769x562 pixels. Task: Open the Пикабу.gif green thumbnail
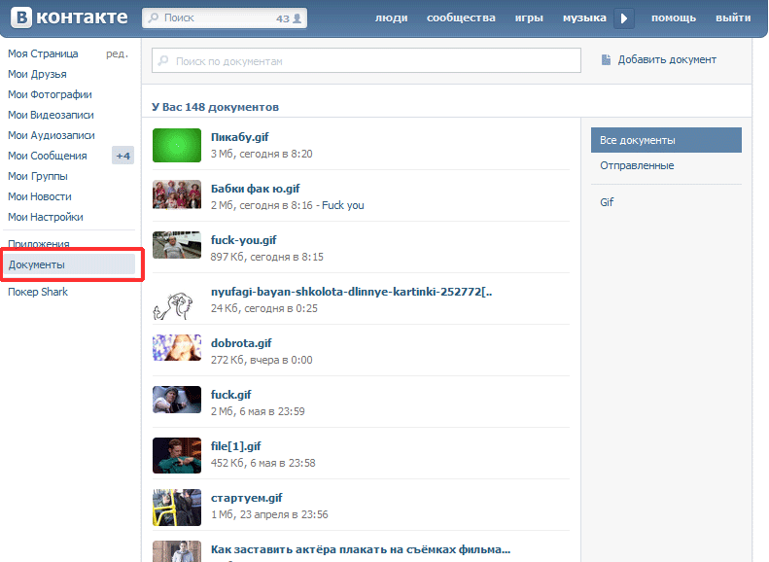[x=176, y=146]
